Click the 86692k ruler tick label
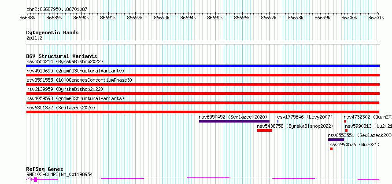This screenshot has width=392, height=184. coord(135,18)
